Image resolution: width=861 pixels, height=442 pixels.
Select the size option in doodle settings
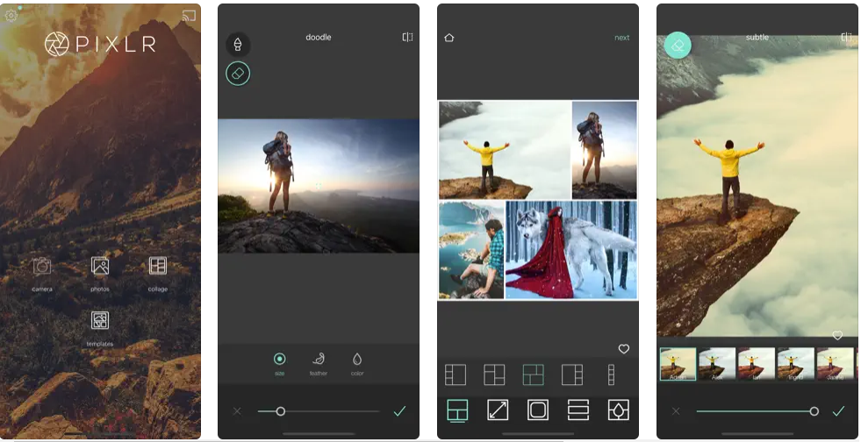coord(279,364)
